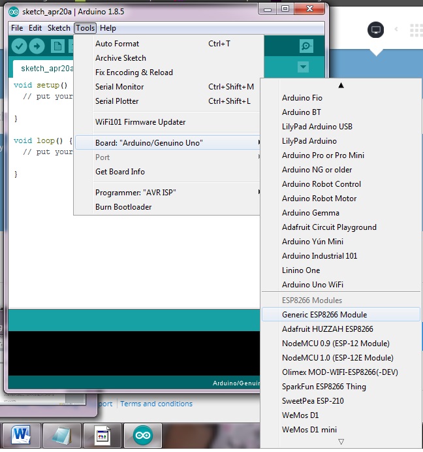Select Get Board Info
Image resolution: width=423 pixels, height=452 pixels.
click(x=168, y=172)
